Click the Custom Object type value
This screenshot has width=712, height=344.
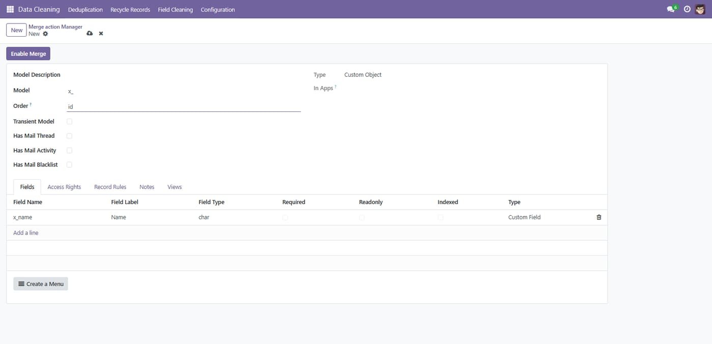click(x=363, y=75)
